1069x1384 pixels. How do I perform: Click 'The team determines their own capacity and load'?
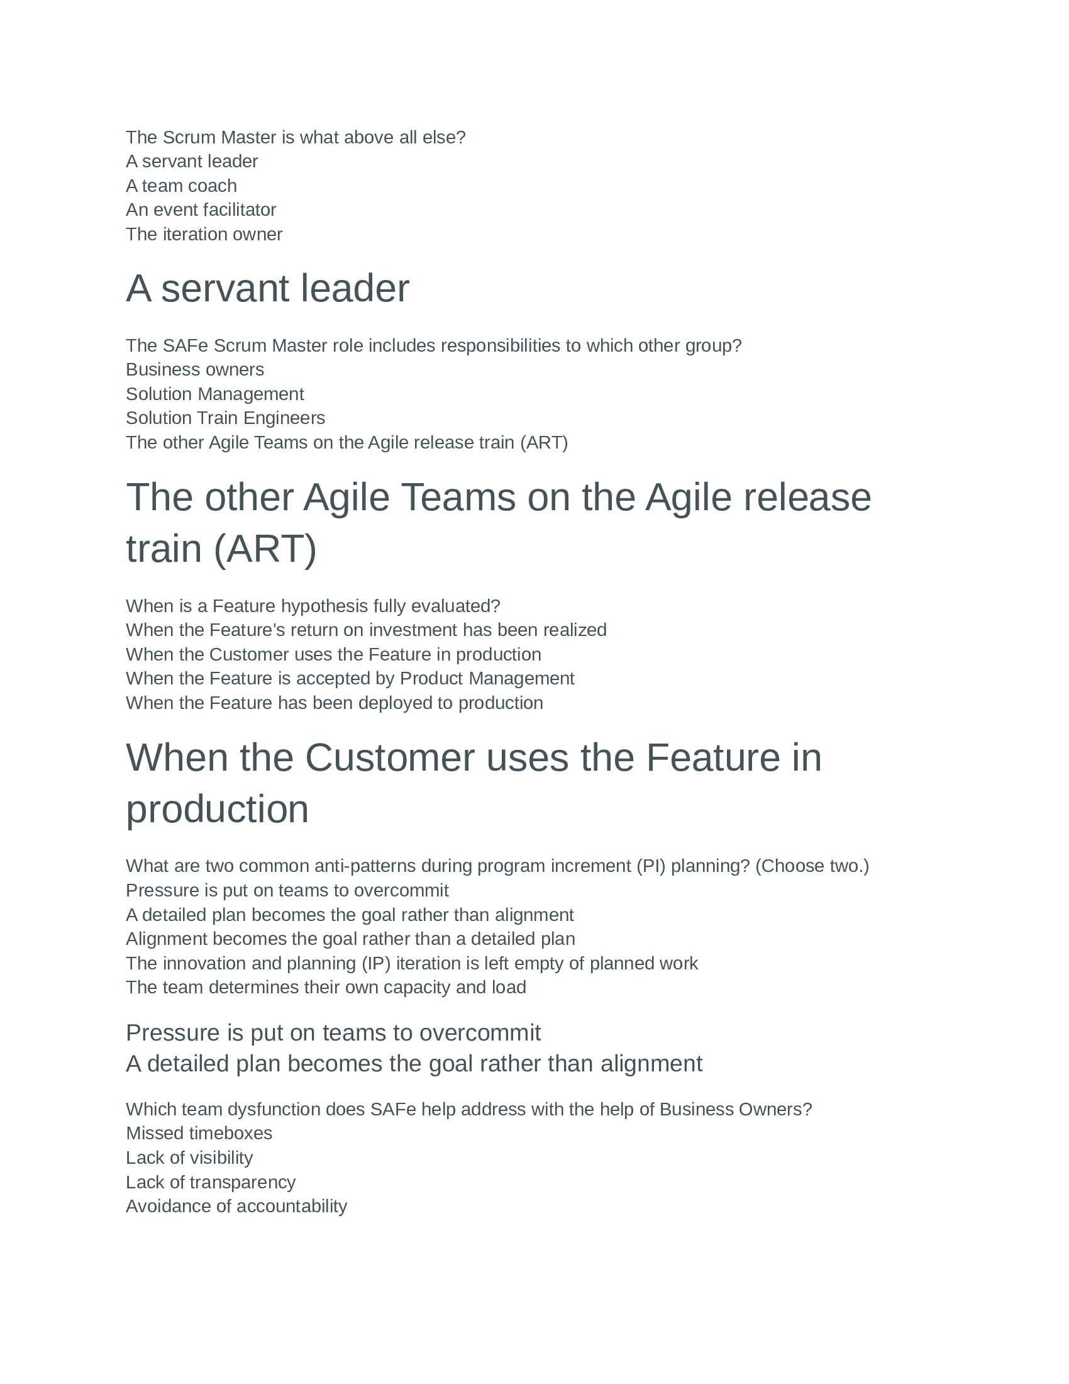[x=326, y=987]
